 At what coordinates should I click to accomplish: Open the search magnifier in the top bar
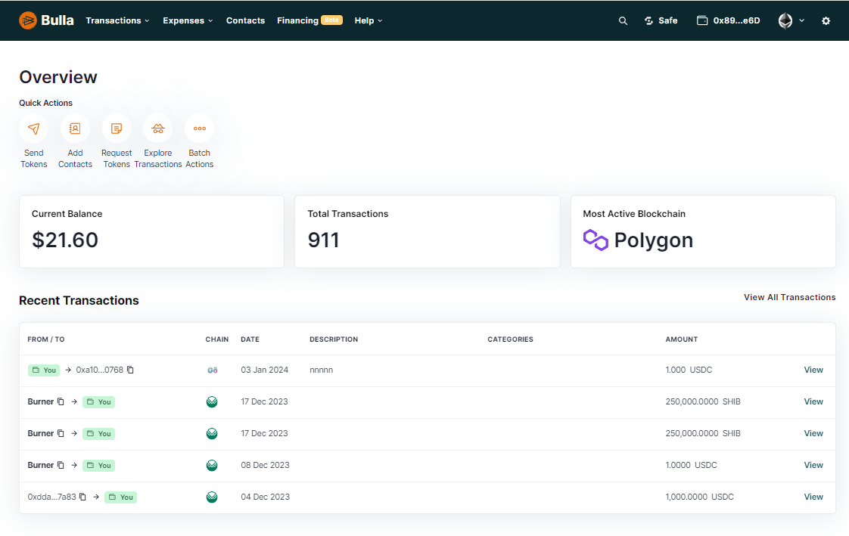(623, 20)
